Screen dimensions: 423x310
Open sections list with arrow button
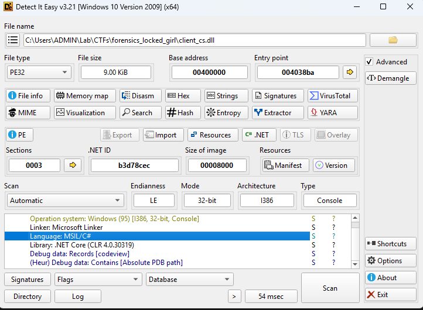[x=73, y=165]
